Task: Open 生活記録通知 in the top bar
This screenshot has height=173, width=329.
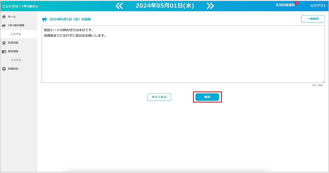Action: pos(285,5)
